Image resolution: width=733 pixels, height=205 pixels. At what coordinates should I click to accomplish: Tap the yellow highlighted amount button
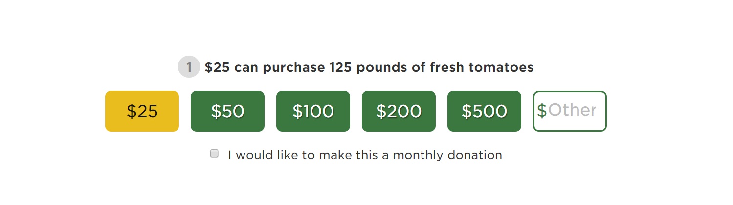pyautogui.click(x=142, y=111)
